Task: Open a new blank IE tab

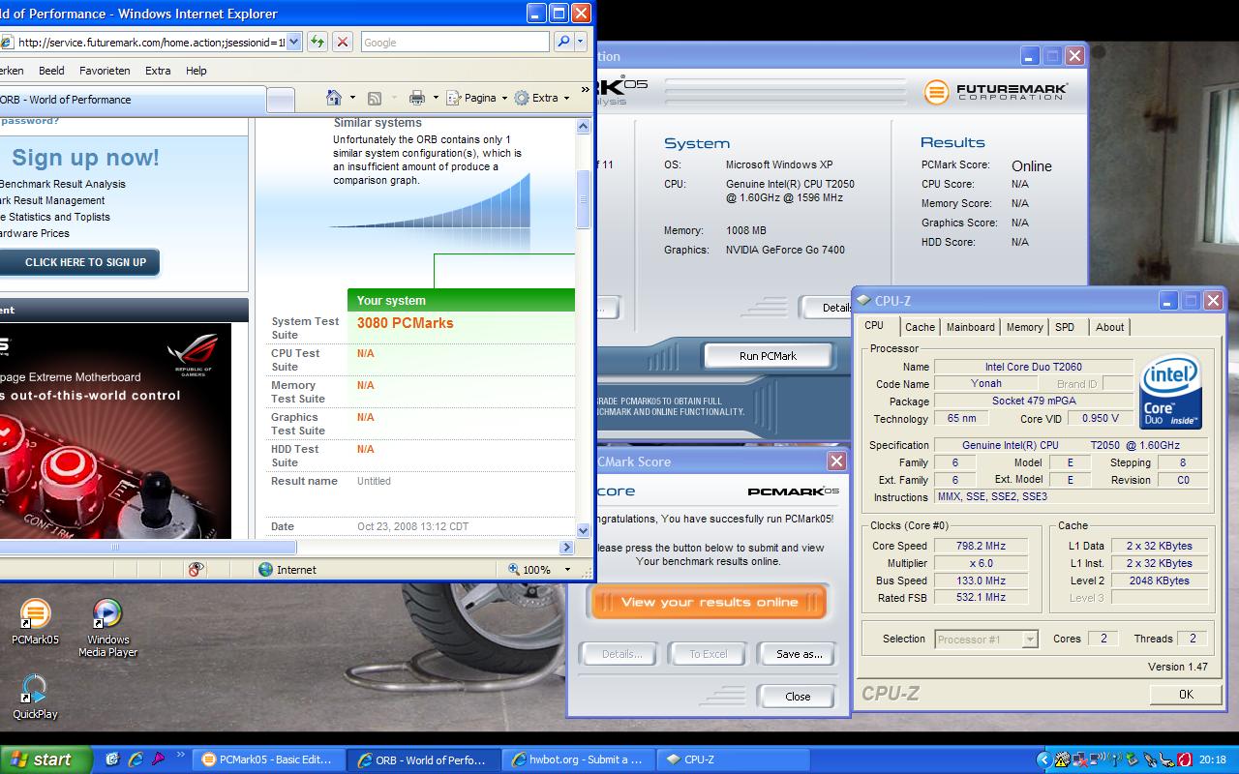Action: click(x=281, y=100)
